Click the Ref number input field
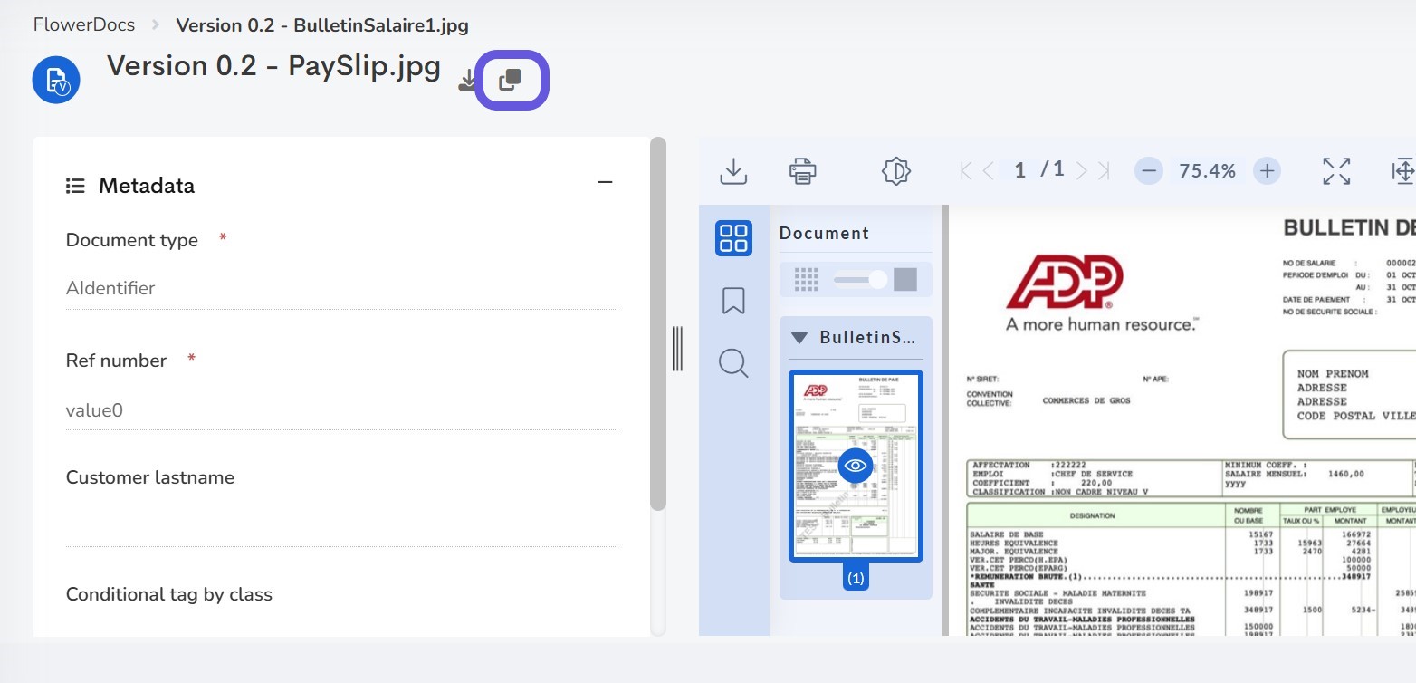 (342, 410)
